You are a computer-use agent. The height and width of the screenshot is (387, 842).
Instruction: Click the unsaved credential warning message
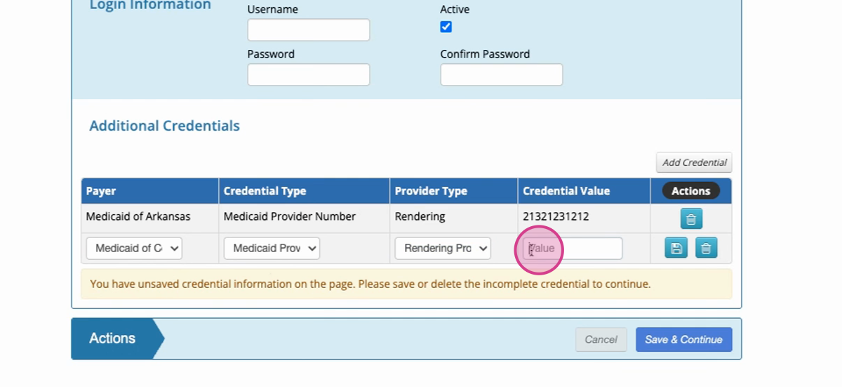(x=406, y=284)
